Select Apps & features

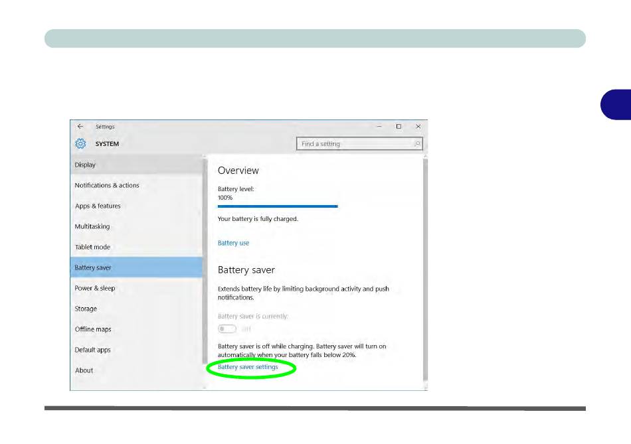(x=136, y=206)
